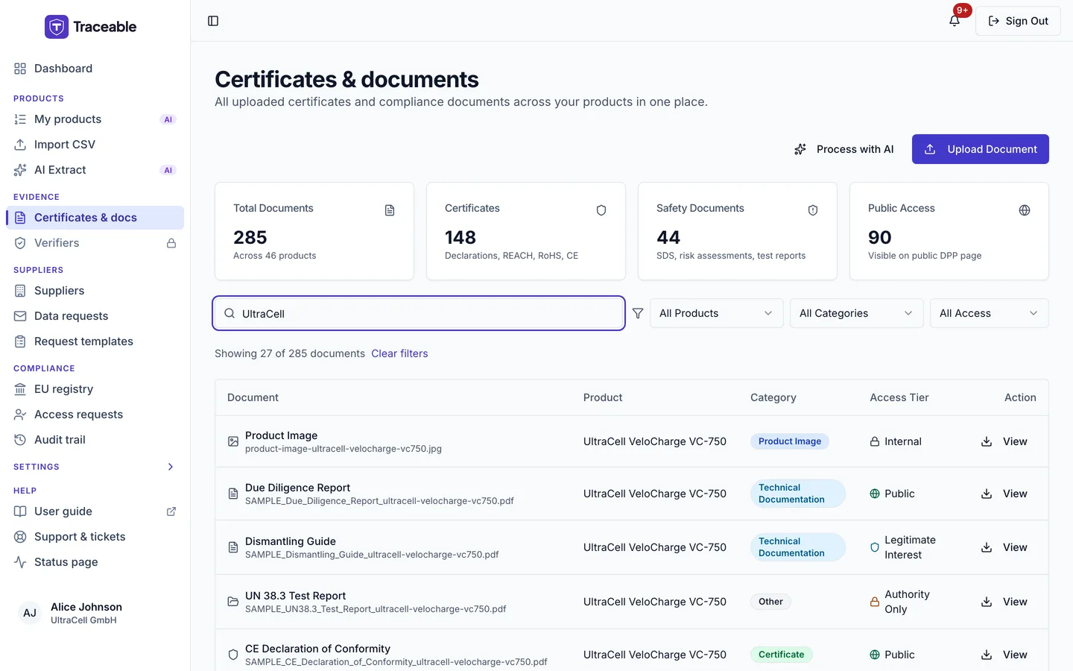Open Suppliers page
1073x671 pixels.
[x=95, y=291]
